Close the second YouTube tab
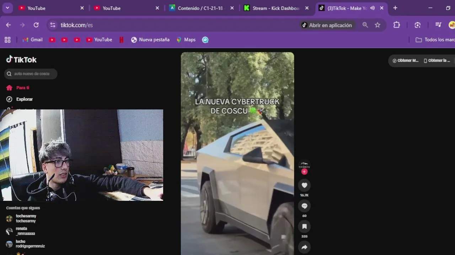Viewport: 455px width, 255px height. pyautogui.click(x=157, y=8)
